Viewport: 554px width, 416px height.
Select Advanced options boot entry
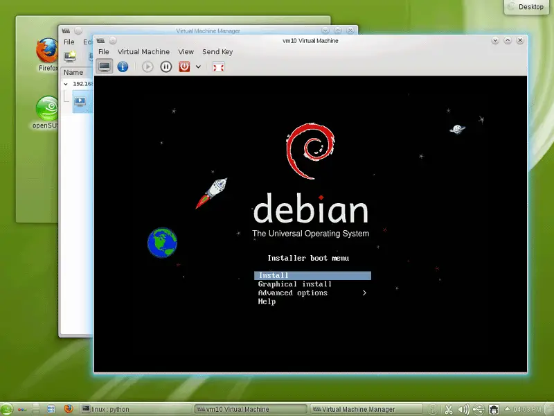(292, 293)
